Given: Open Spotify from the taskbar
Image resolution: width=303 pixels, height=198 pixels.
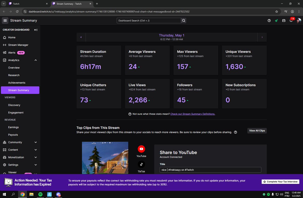Looking at the screenshot, I should tap(40, 194).
